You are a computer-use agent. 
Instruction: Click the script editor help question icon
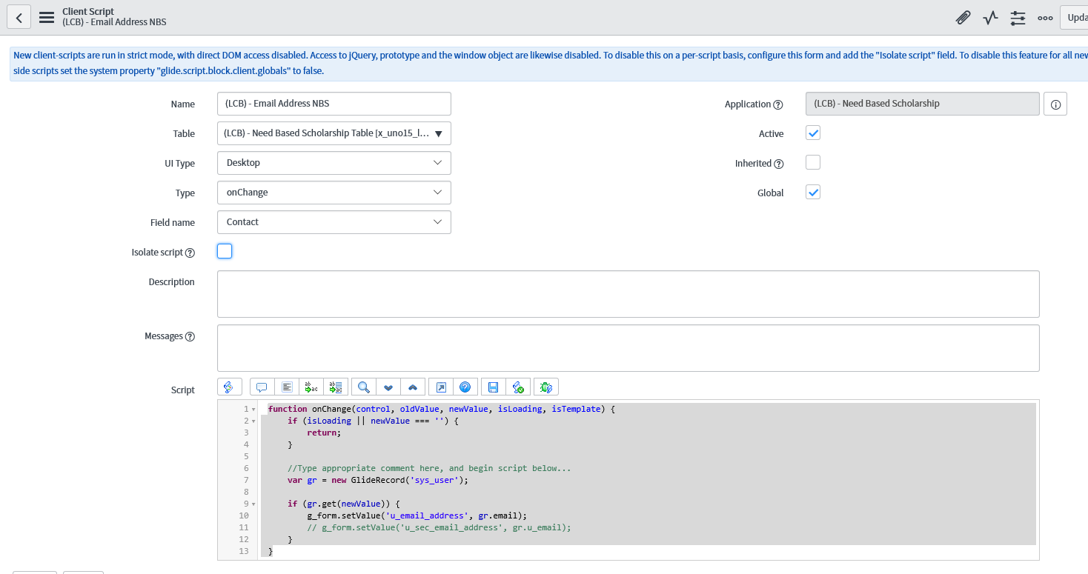point(465,387)
